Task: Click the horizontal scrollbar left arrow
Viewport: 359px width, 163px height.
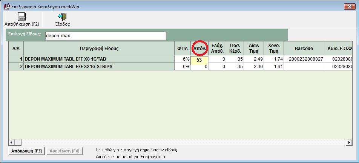Action: point(11,142)
